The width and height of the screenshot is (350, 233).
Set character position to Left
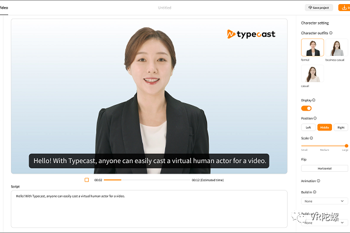tap(308, 128)
